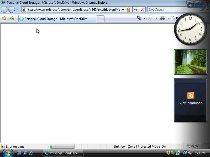Expand the Home button dropdown arrow
The width and height of the screenshot is (210, 157).
144,18
